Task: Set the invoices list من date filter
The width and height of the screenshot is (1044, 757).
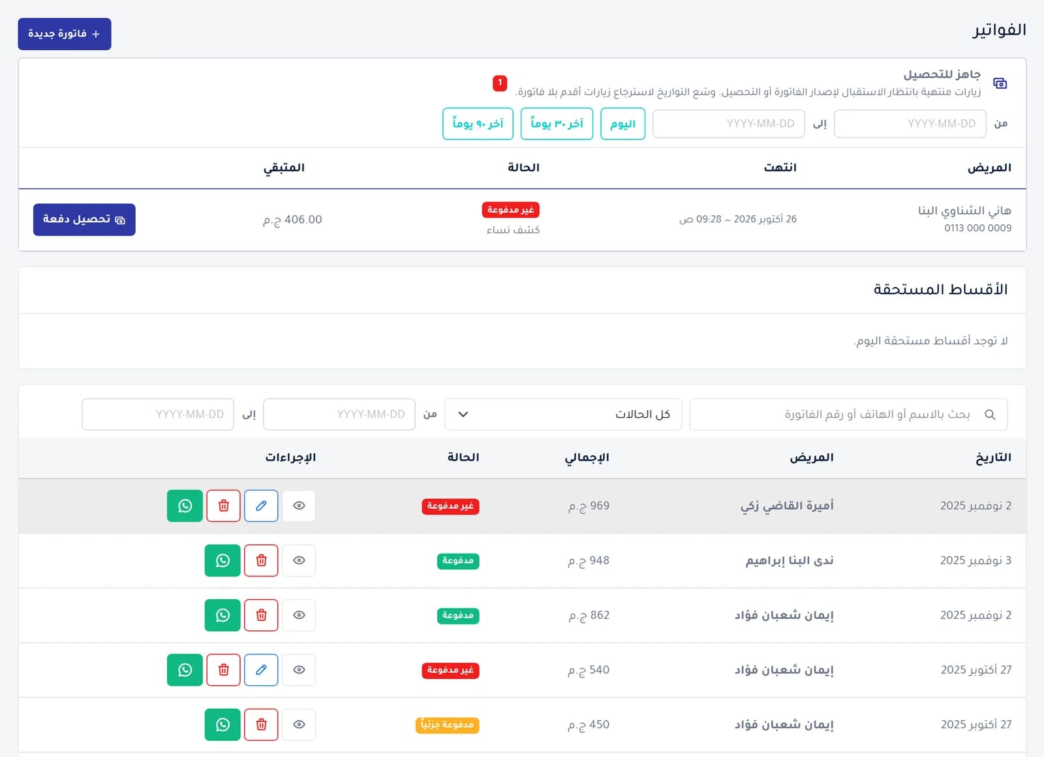Action: pyautogui.click(x=339, y=415)
